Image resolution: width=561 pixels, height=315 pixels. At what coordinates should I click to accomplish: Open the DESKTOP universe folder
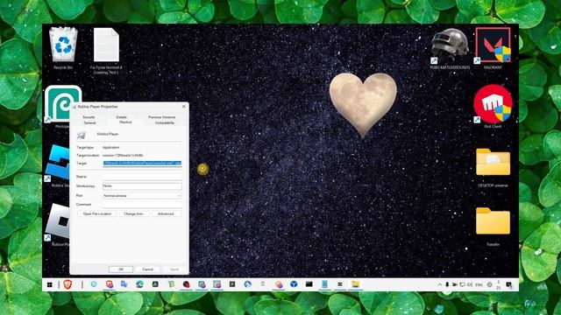(493, 163)
